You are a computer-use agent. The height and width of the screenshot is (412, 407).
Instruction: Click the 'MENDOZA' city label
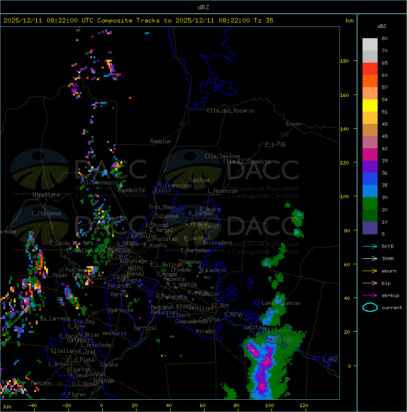tap(119, 250)
